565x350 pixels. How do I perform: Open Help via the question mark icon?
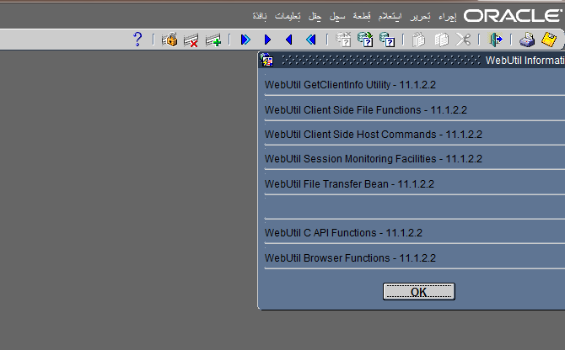click(x=138, y=40)
